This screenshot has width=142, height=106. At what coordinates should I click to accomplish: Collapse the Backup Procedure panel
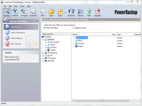tap(37, 21)
